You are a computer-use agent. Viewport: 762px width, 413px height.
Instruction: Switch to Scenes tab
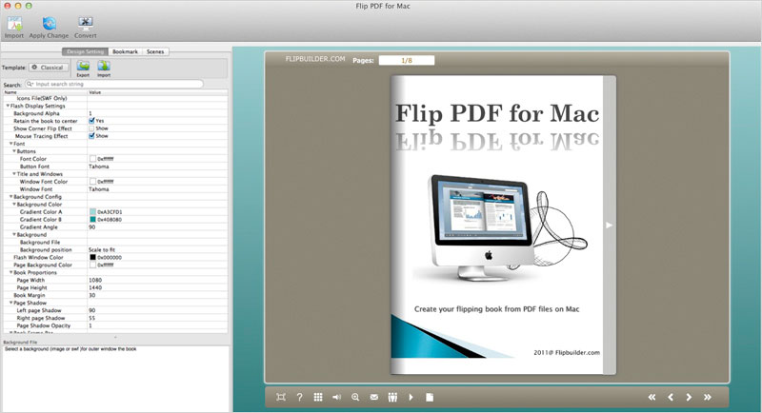(155, 51)
